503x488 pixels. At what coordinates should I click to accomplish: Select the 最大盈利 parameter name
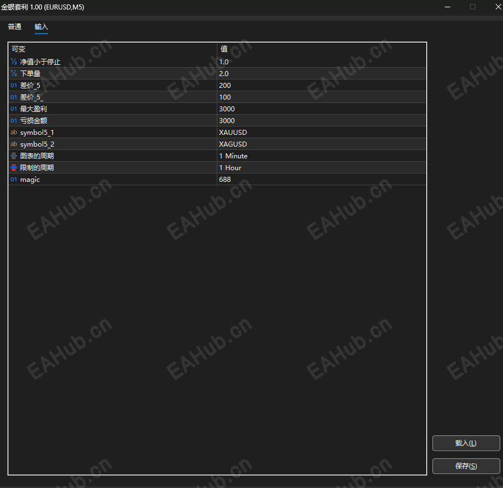(x=34, y=109)
